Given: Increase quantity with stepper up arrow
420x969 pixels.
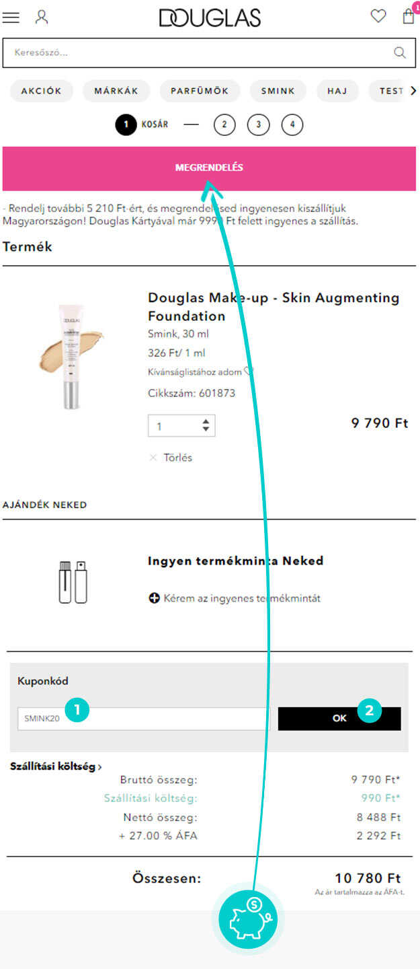Looking at the screenshot, I should 206,422.
